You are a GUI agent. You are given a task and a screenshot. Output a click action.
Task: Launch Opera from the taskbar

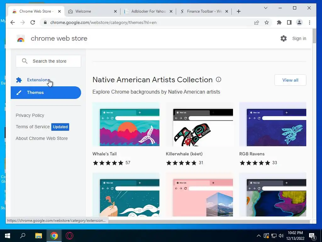point(69,236)
